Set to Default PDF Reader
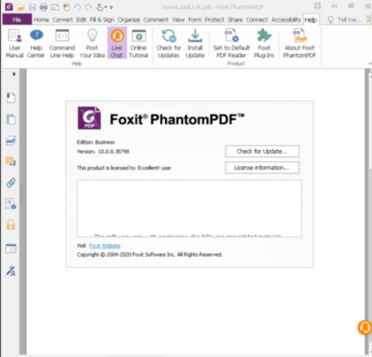This screenshot has height=357, width=372. click(x=231, y=44)
